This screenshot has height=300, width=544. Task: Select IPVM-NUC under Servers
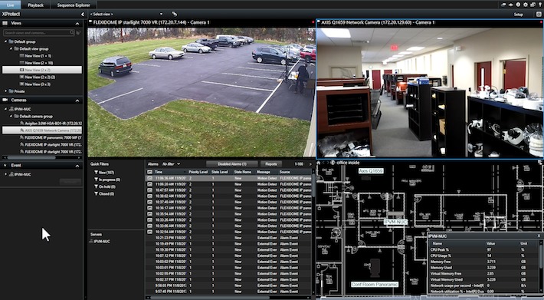click(x=100, y=242)
